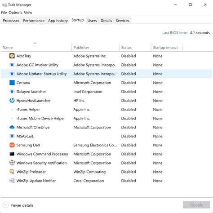Image resolution: width=213 pixels, height=213 pixels.
Task: Select the HpseuHostLauncher entry
Action: pyautogui.click(x=33, y=101)
